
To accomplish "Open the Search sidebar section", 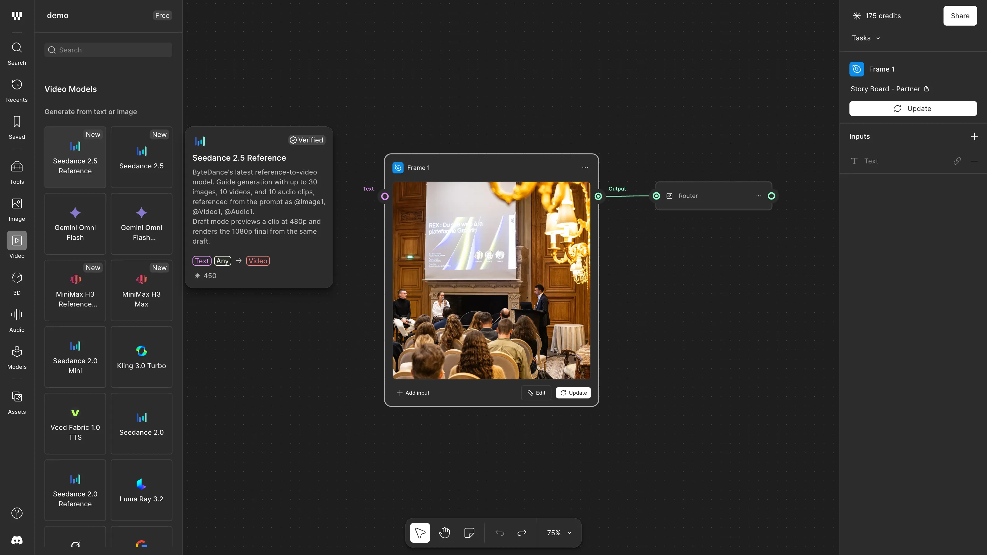I will 17,54.
